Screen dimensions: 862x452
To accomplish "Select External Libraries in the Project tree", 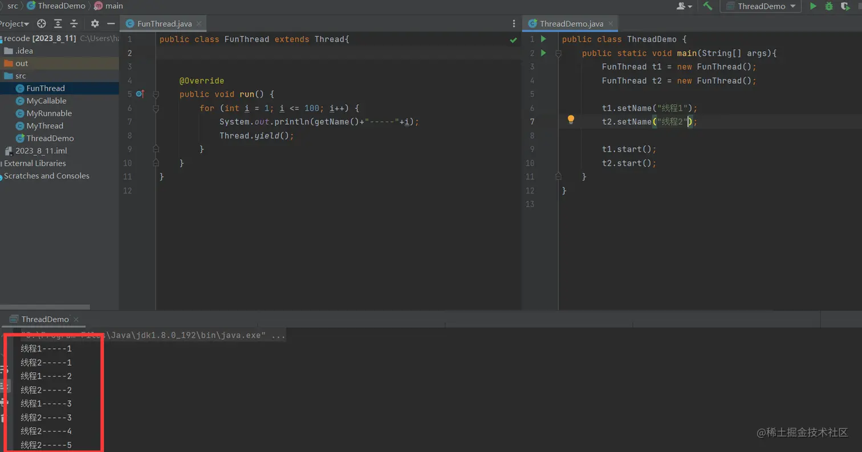I will pos(59,164).
